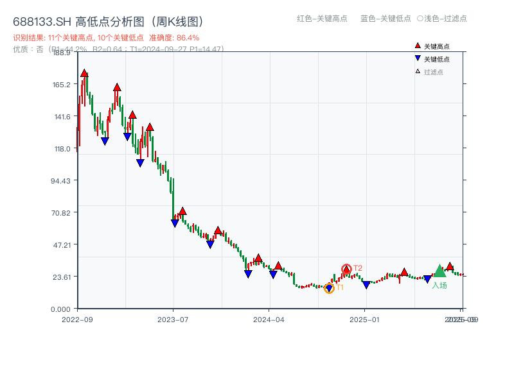Click the blue triangle just right of 入场 marker

pos(427,278)
